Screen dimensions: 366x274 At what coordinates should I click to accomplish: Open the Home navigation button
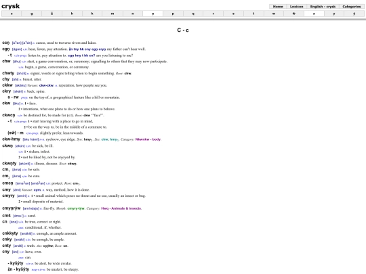coord(278,7)
